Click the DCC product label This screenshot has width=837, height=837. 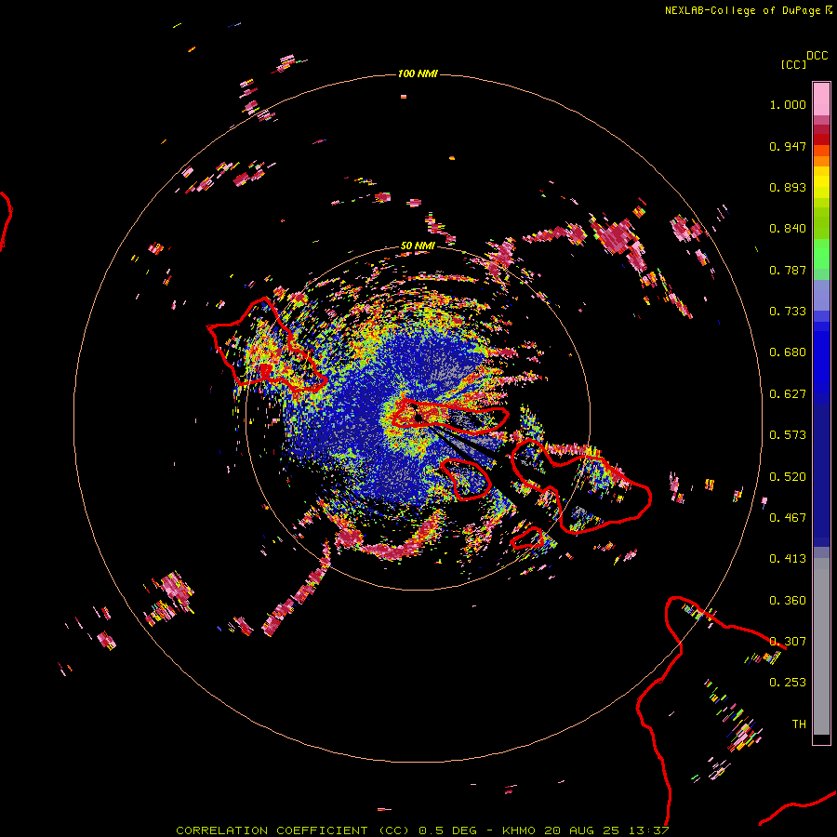click(x=817, y=56)
